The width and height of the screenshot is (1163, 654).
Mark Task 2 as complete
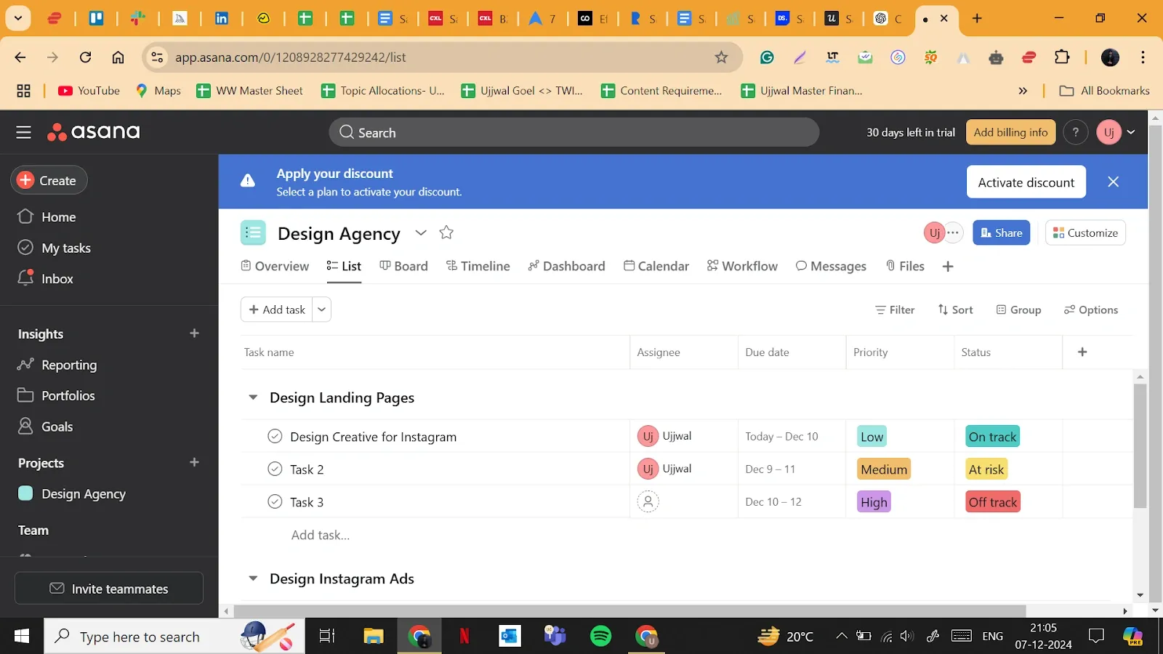(275, 469)
